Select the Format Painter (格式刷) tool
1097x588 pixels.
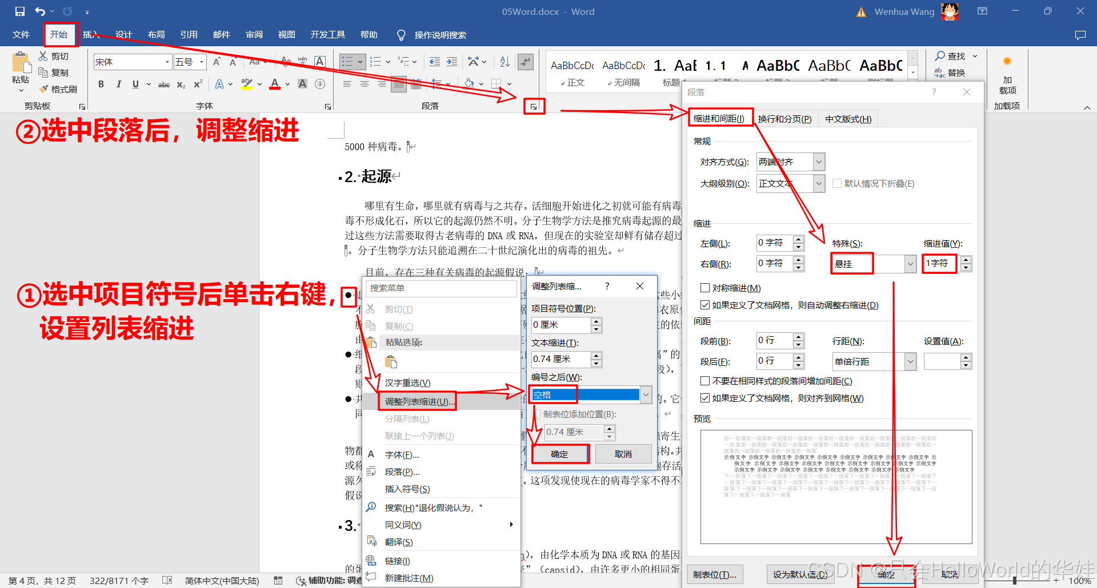(x=58, y=89)
